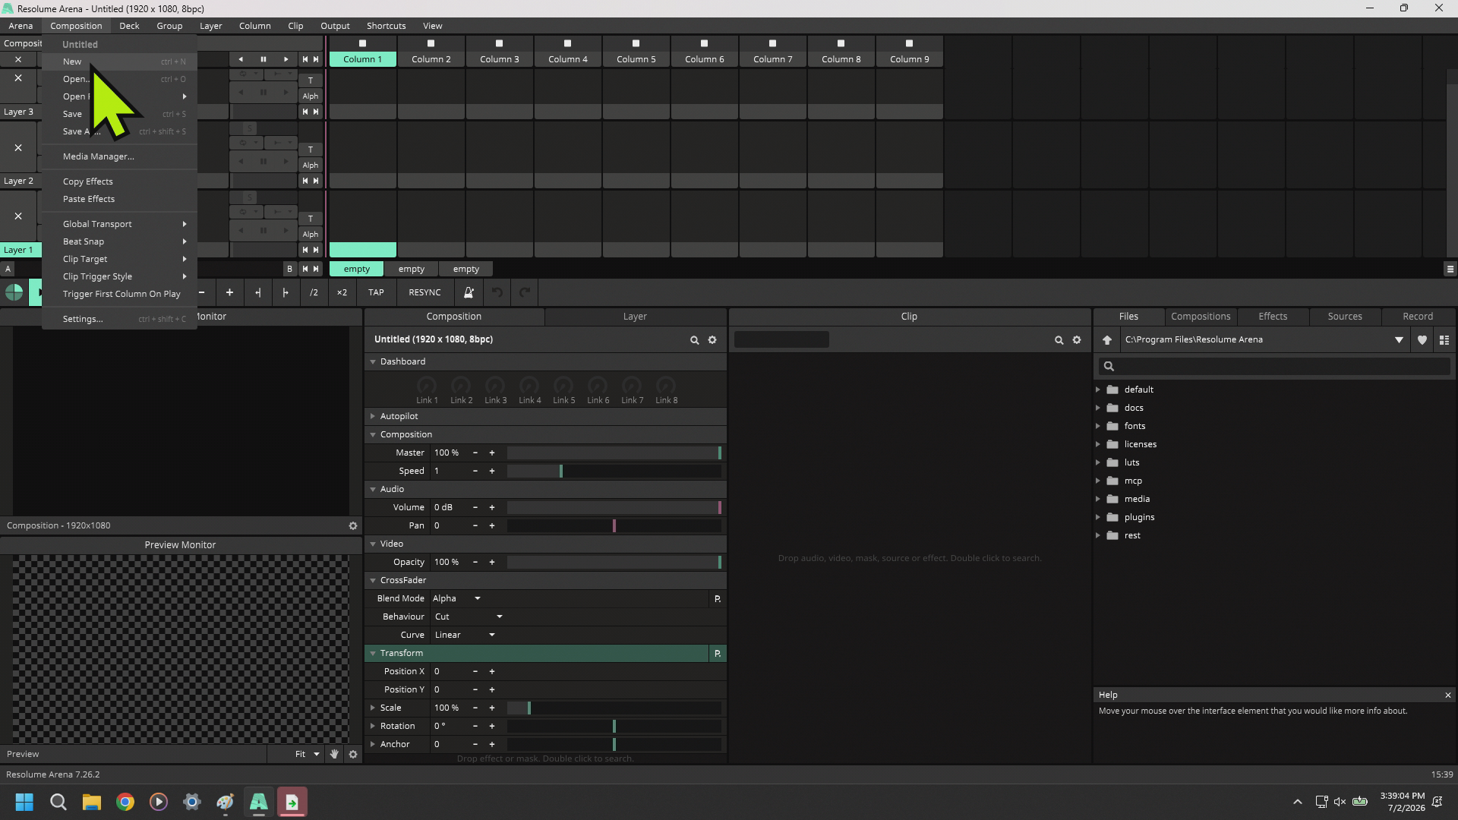Open the panel menu right of the deck tabs

coord(1450,269)
